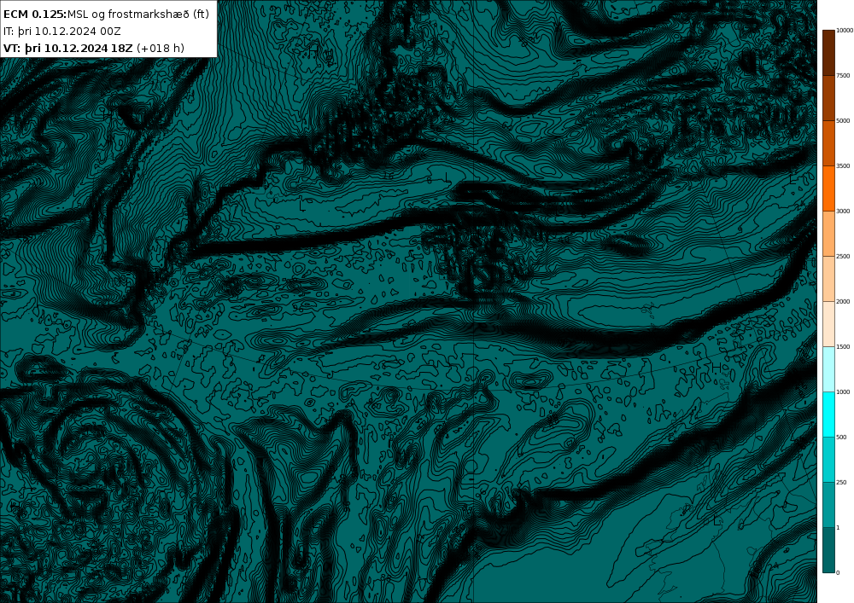Click the dark brown 7500–10000 ft color band
854x603 pixels.
click(828, 53)
